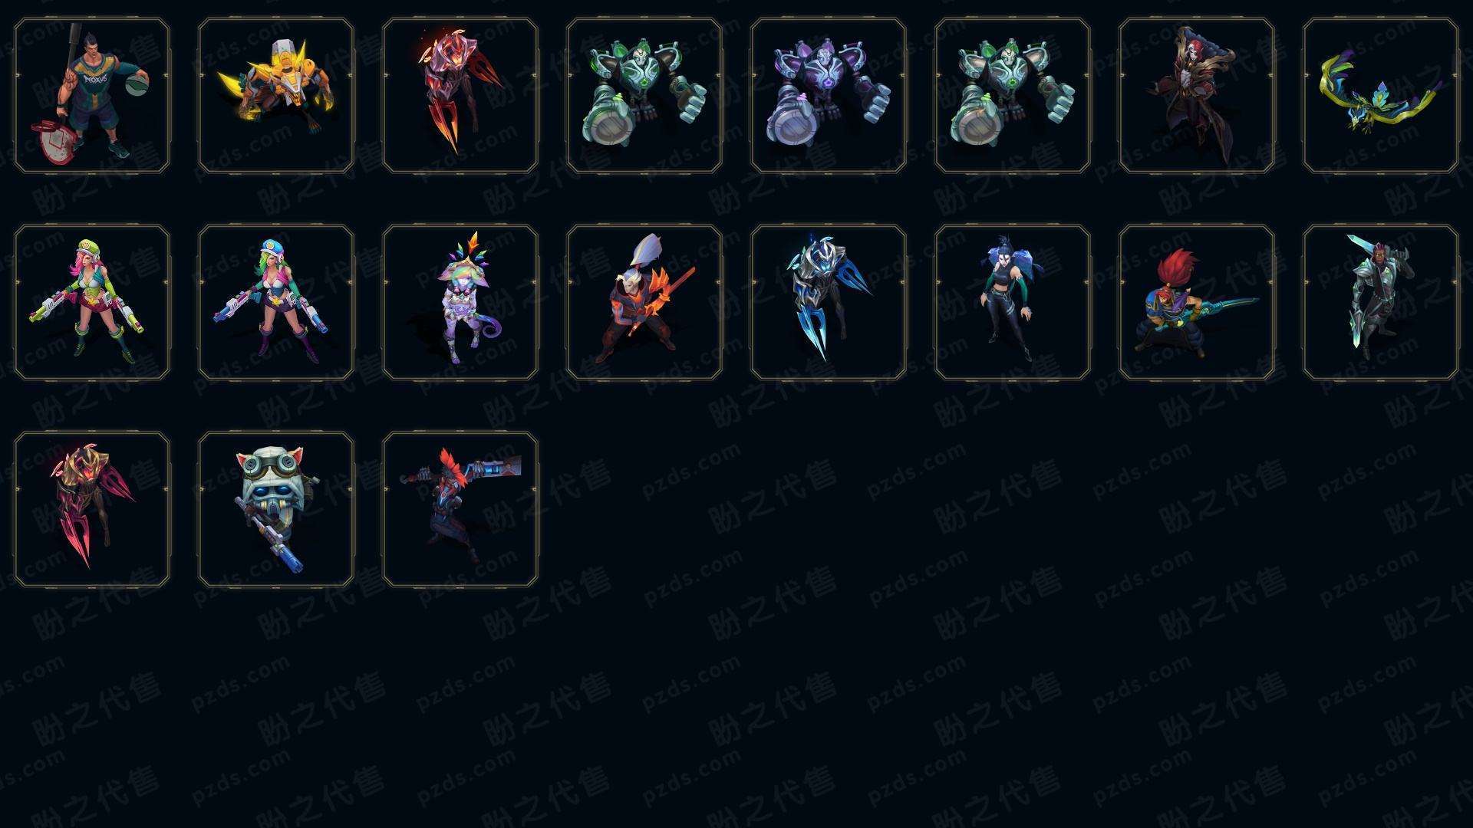Choose the crouching red-haired swordsman skin
1473x828 pixels.
point(1197,302)
